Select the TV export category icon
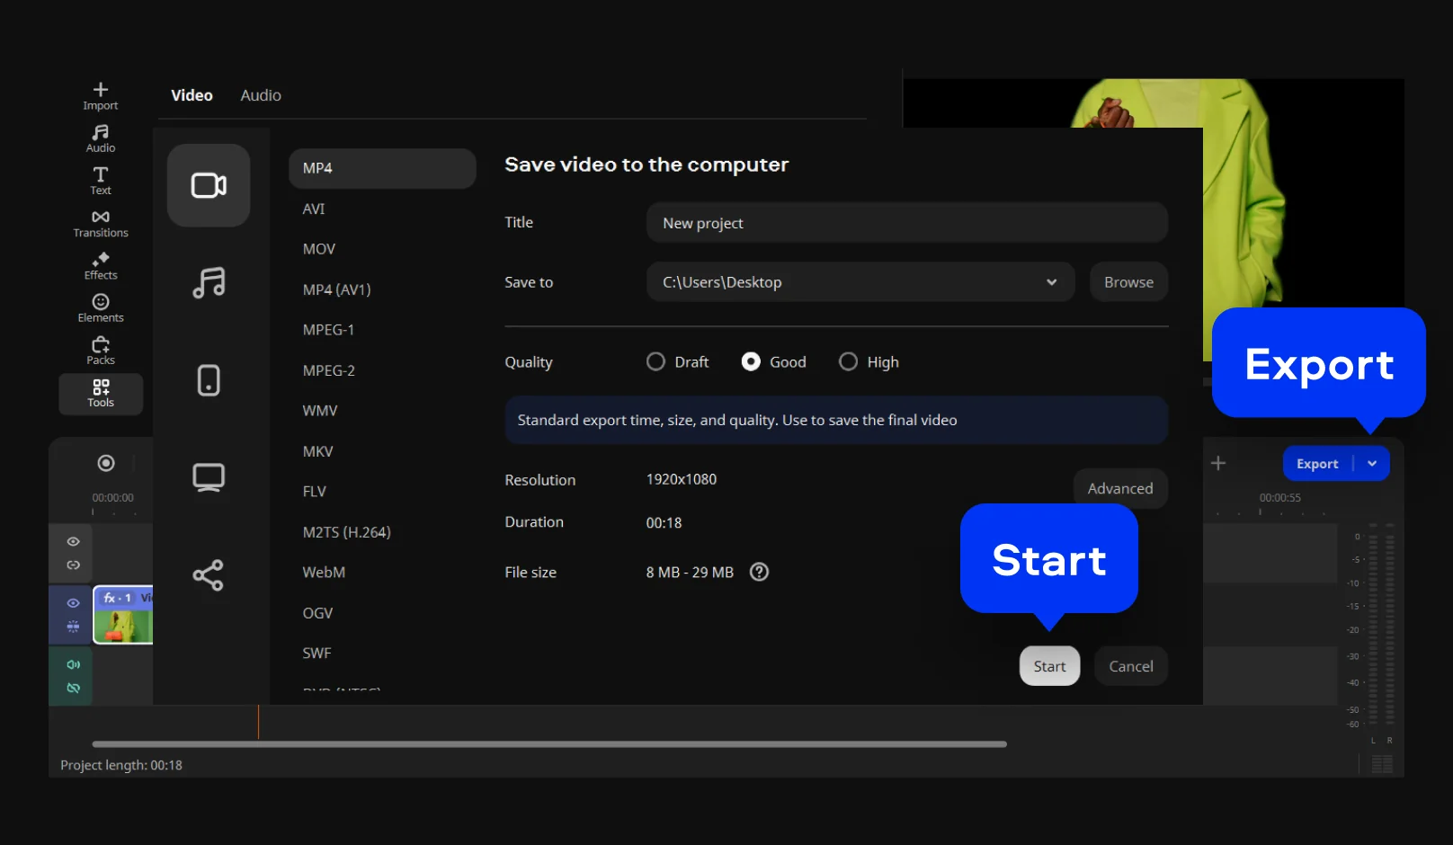The height and width of the screenshot is (845, 1453). point(209,477)
